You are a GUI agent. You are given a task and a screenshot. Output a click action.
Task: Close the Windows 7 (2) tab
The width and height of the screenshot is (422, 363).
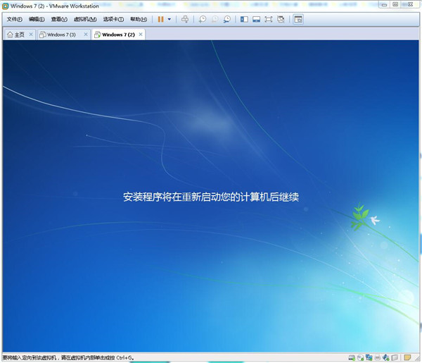click(141, 35)
